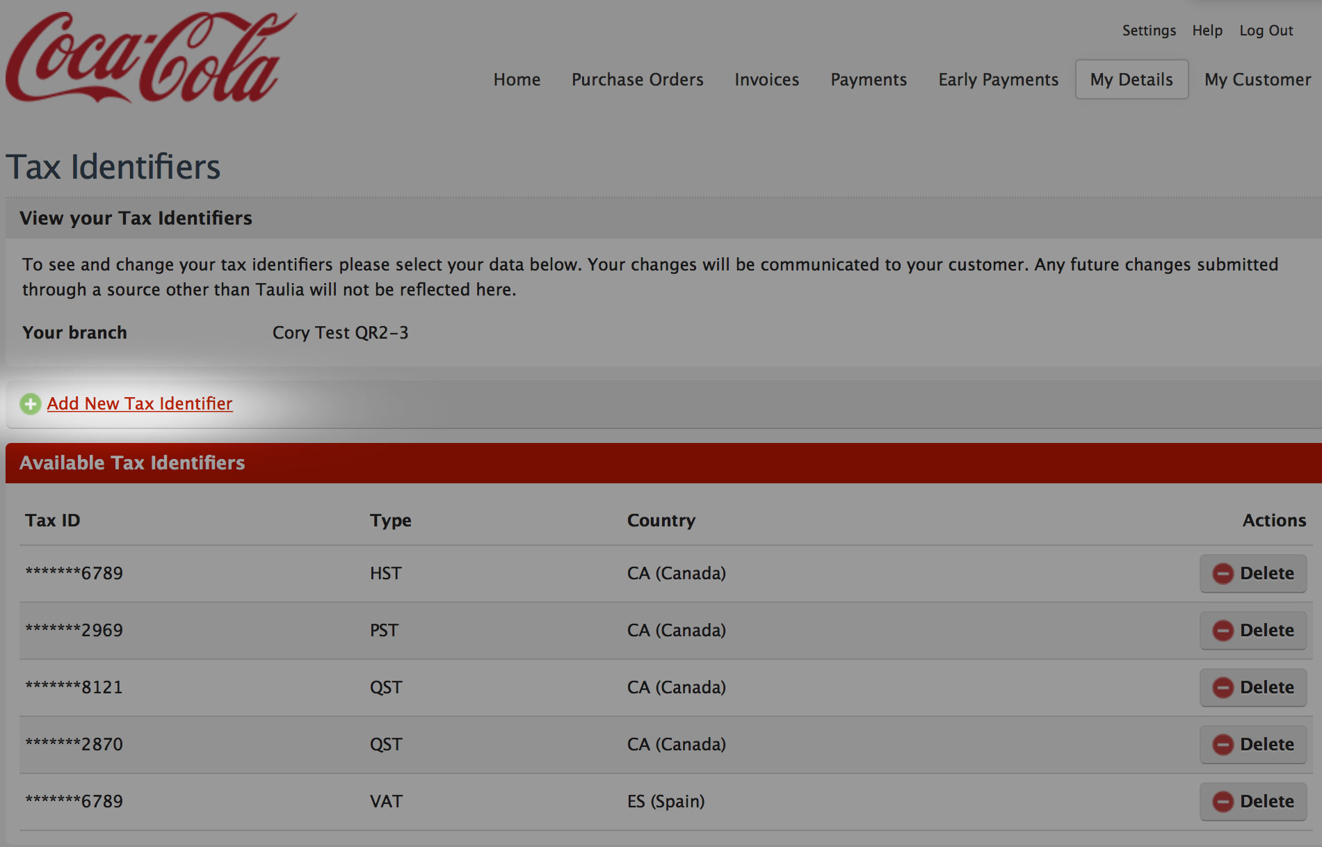Click red minus icon for ID ending 8121

[x=1223, y=688]
